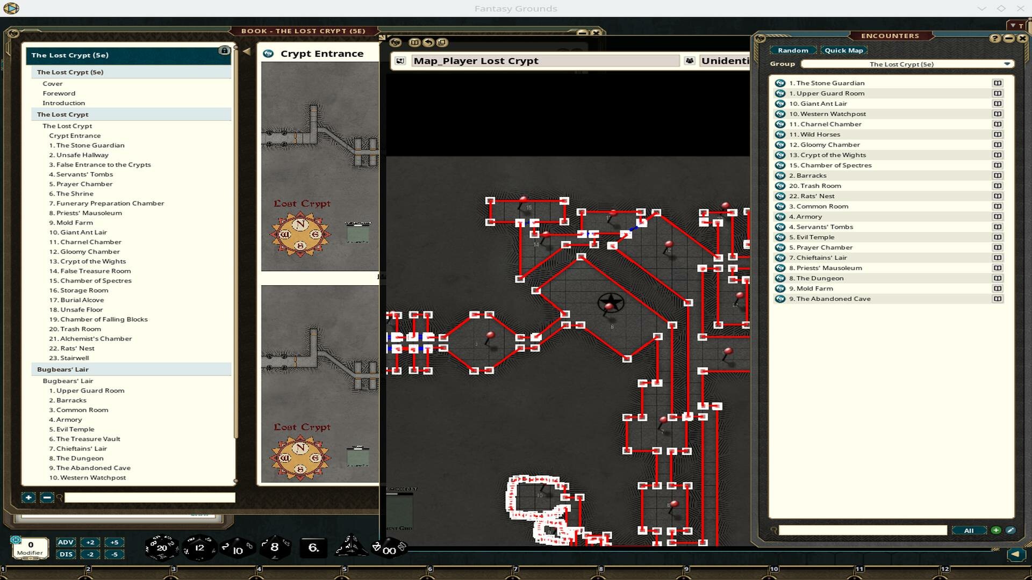
Task: Click the Random encounter button
Action: pos(793,50)
